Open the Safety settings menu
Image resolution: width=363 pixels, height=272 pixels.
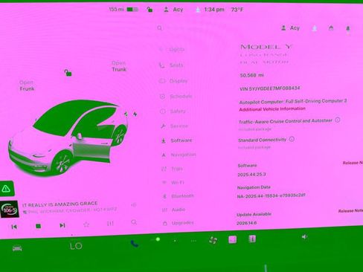[173, 111]
